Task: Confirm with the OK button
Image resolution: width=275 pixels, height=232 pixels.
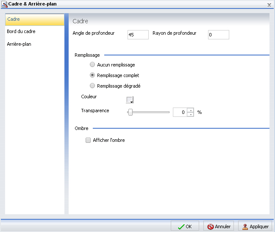Action: 185,226
